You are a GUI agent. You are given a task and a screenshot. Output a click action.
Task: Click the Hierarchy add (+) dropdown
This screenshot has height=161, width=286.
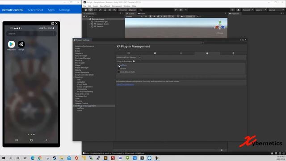point(85,17)
